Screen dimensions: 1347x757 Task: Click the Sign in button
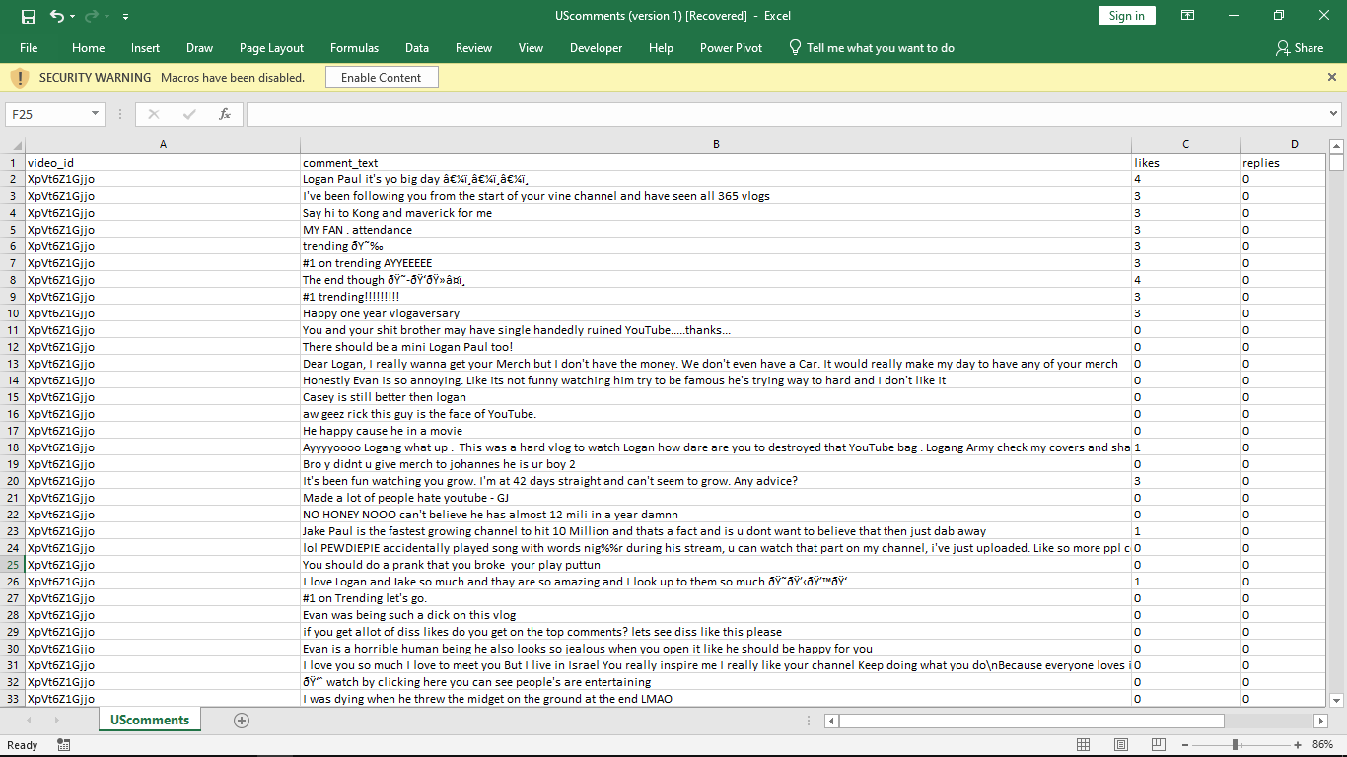[x=1126, y=16]
